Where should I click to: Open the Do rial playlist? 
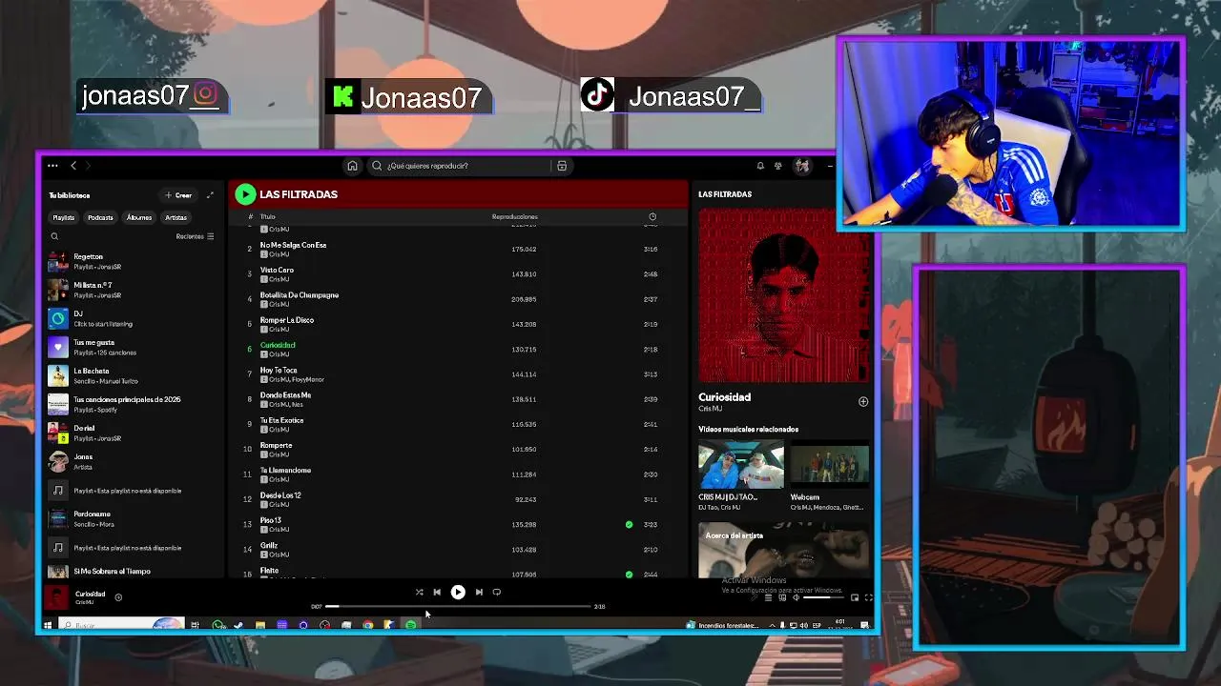(x=132, y=433)
